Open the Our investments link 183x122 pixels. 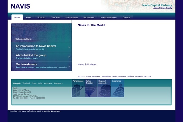pos(26,64)
